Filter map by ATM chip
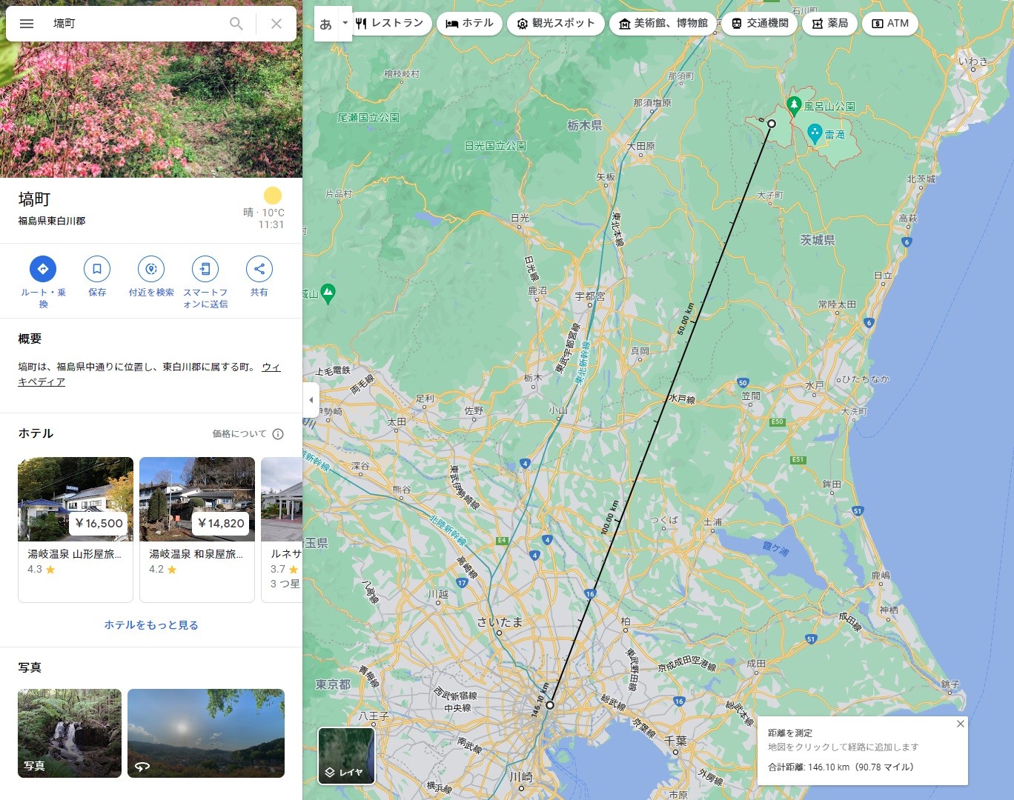 click(x=889, y=24)
